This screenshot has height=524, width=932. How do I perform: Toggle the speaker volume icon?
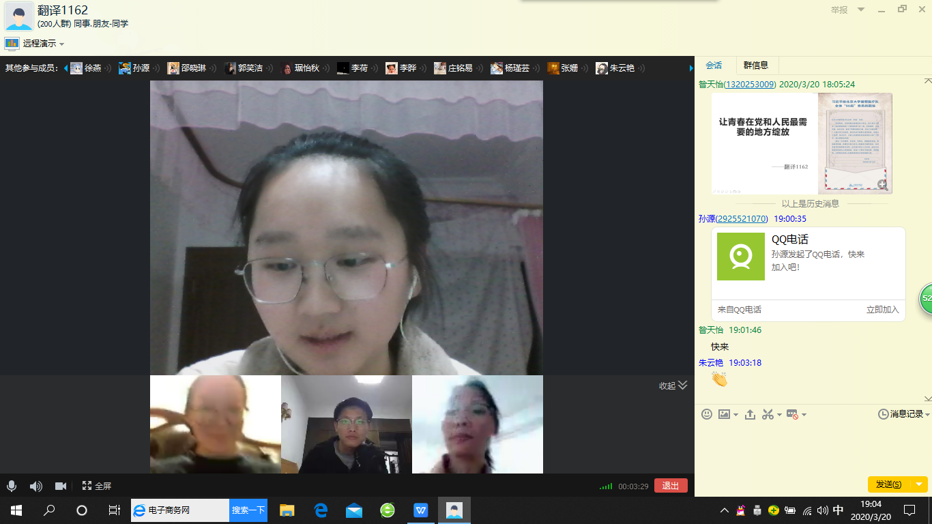pos(35,486)
